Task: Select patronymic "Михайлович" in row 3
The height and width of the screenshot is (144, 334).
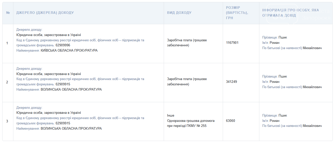Action: [312, 126]
